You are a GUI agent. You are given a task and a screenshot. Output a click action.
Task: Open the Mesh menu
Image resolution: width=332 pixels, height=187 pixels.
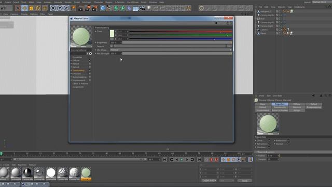click(x=31, y=2)
